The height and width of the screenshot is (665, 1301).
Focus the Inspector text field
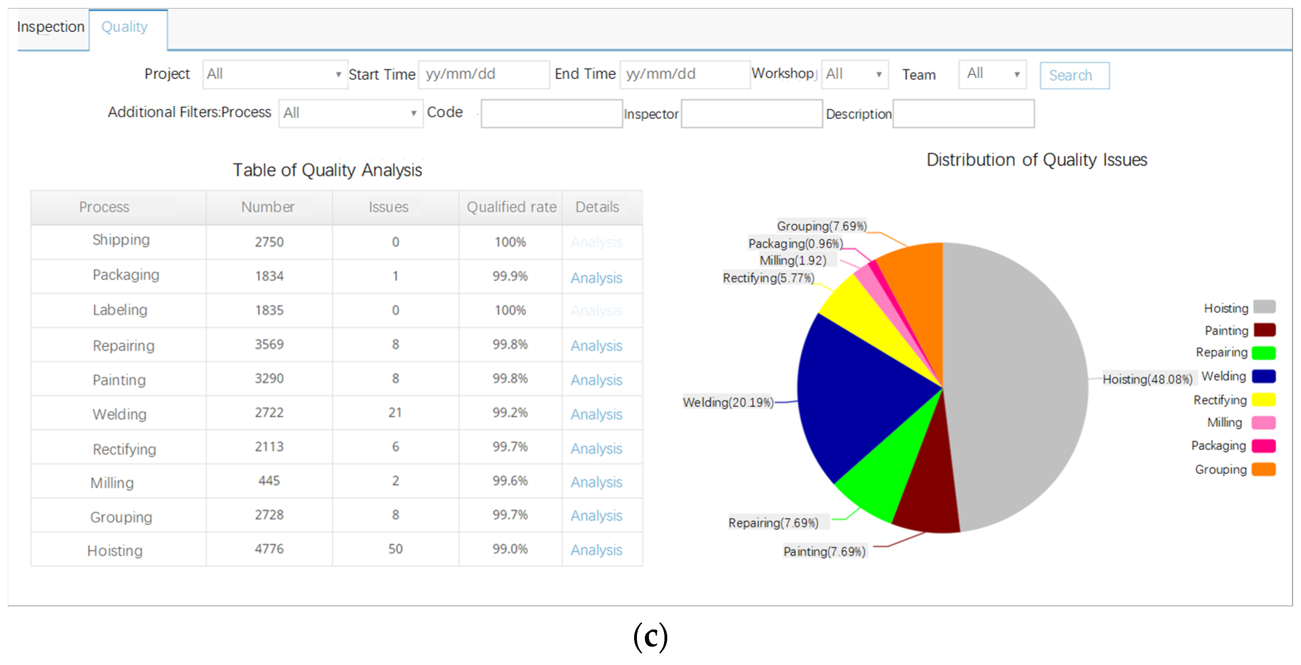pos(751,114)
